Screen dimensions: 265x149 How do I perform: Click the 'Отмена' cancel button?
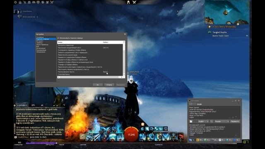click(x=109, y=85)
